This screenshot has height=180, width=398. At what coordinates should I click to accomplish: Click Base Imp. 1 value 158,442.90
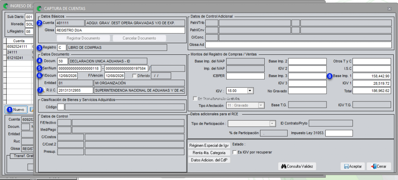[x=372, y=76]
